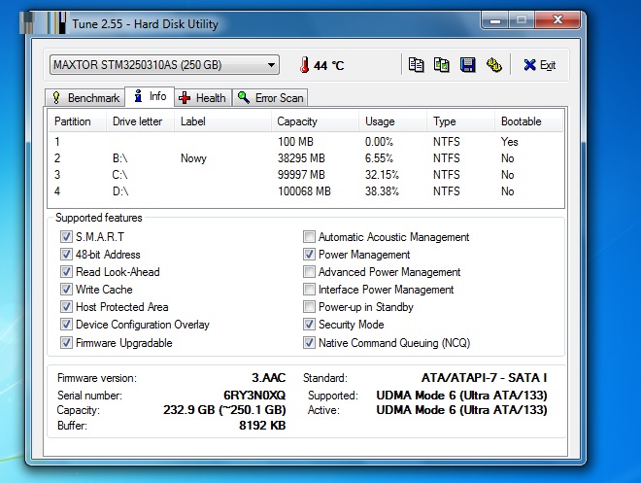The image size is (641, 483).
Task: Open options via the wrench icon
Action: [493, 64]
